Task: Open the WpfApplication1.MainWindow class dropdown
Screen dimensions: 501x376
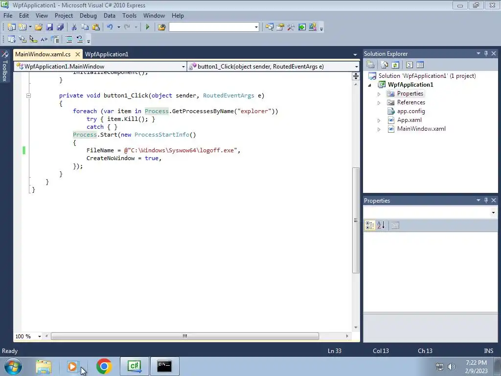Action: 183,67
